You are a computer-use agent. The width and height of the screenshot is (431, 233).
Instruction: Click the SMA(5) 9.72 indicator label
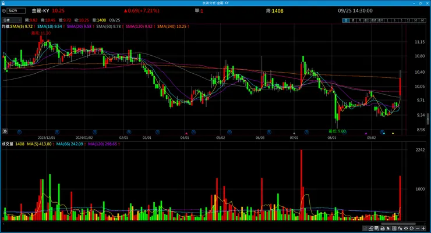coord(22,27)
